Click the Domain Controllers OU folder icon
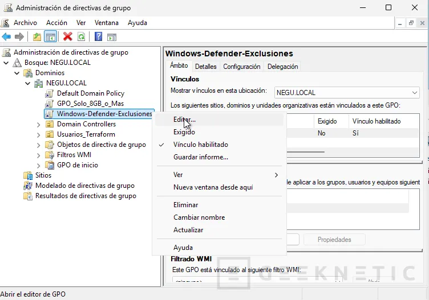Viewport: 429px width, 300px height. click(x=50, y=124)
